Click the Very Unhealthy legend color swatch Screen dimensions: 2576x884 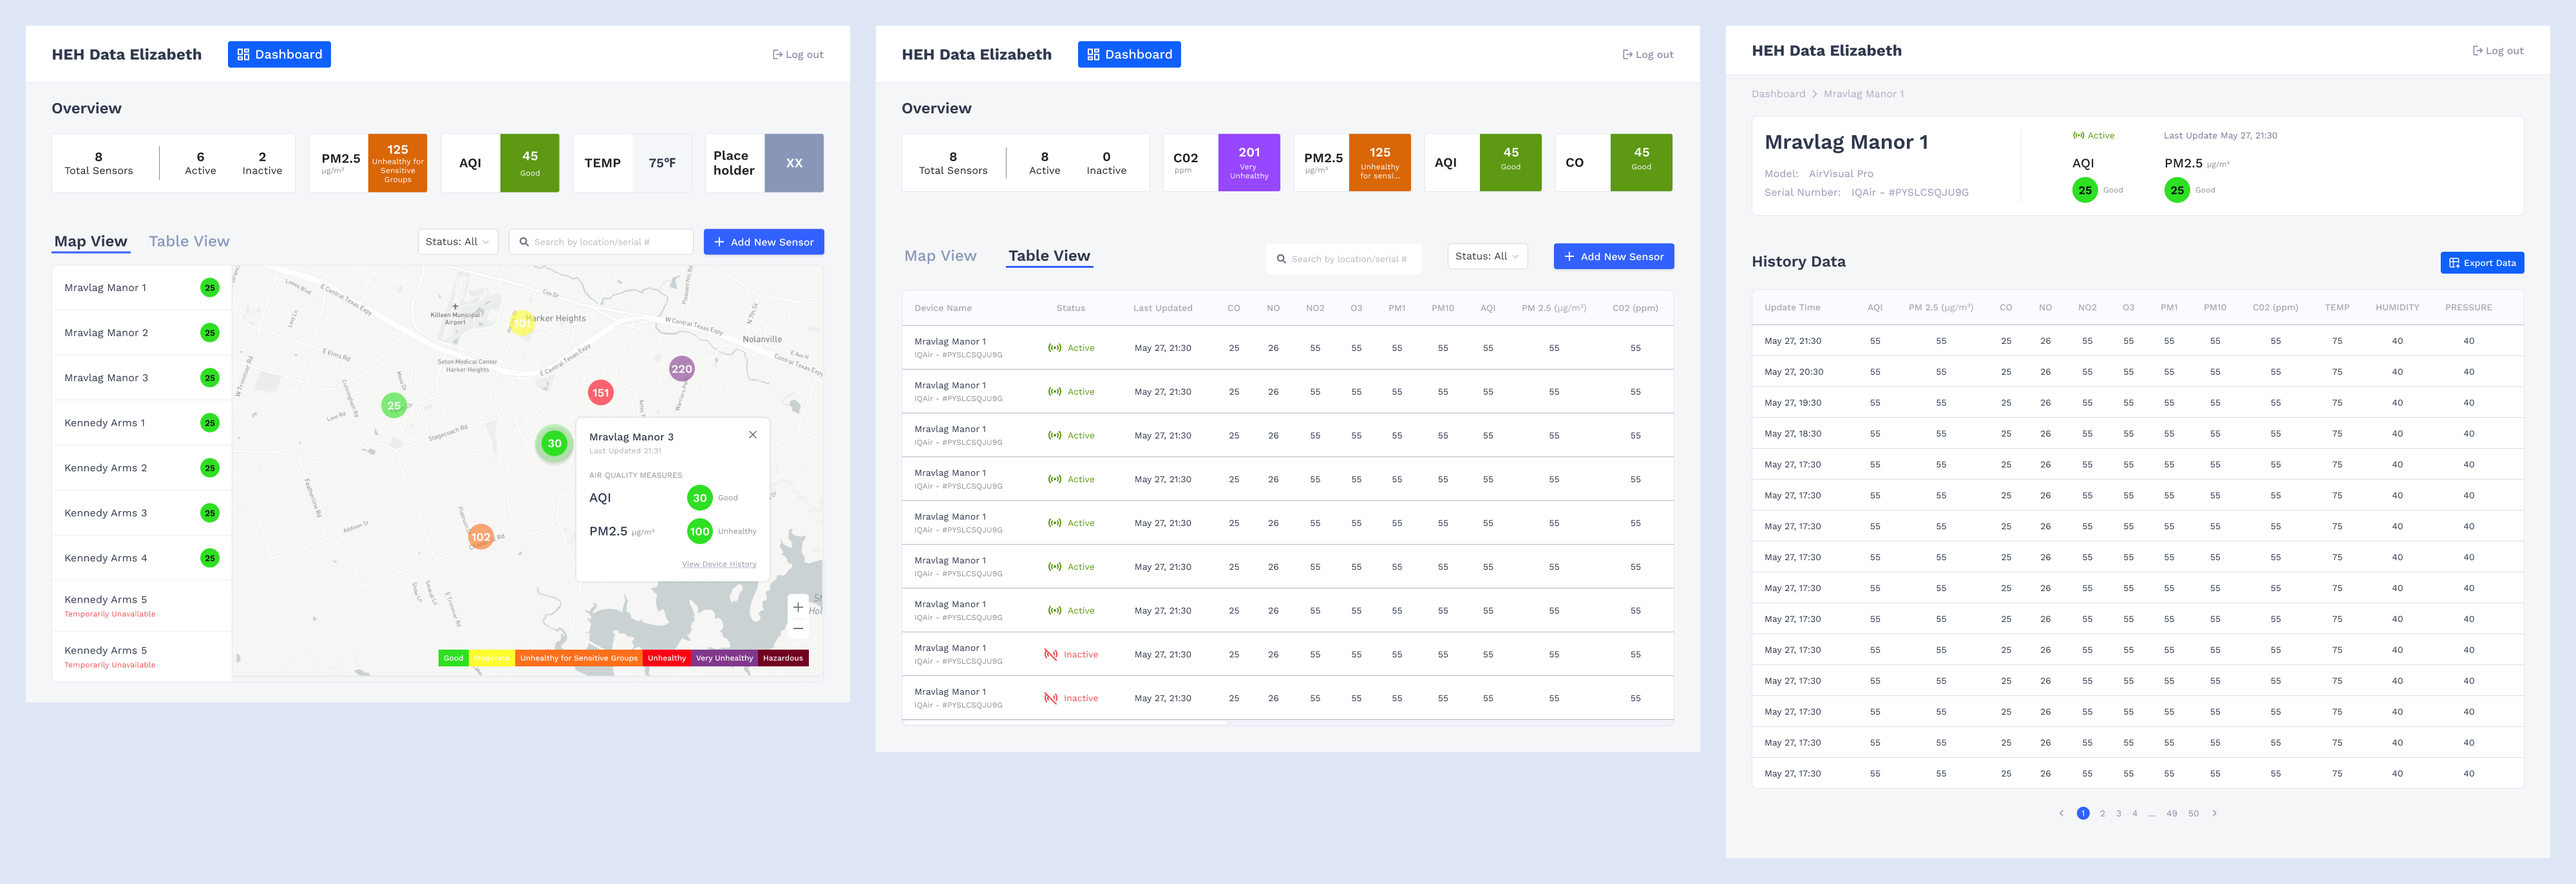click(724, 658)
